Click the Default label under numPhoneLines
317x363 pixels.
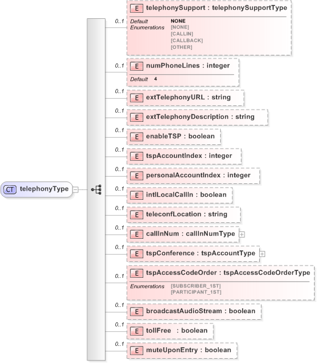click(x=139, y=79)
